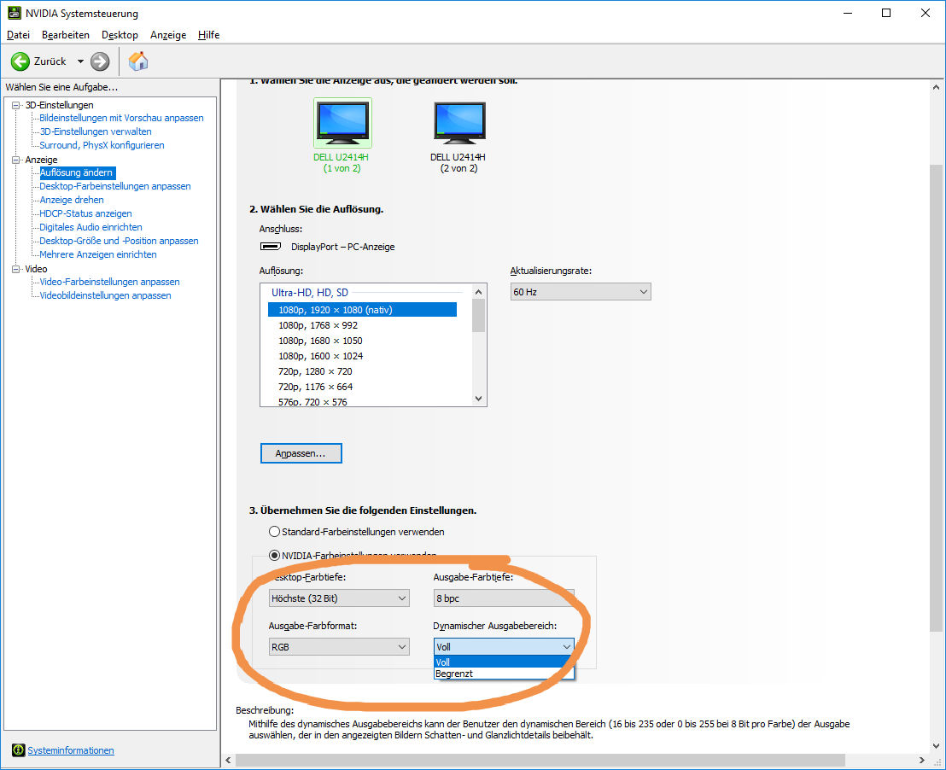Select resolution 1080p, 1600 × 1024

pyautogui.click(x=362, y=356)
